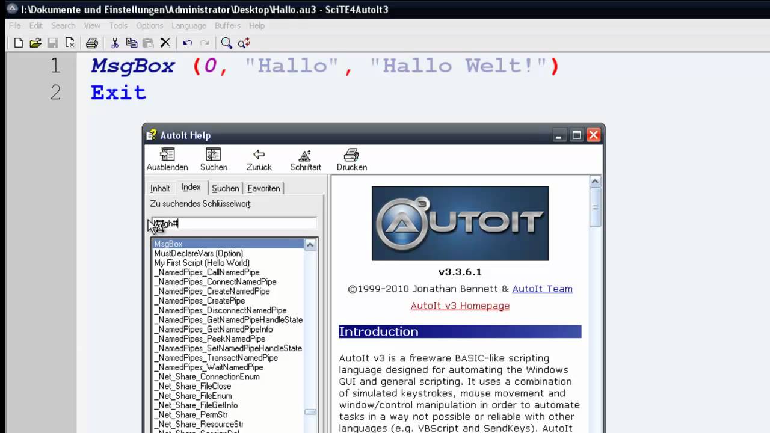Viewport: 770px width, 433px height.
Task: Go back with the Zurück button
Action: [x=259, y=160]
